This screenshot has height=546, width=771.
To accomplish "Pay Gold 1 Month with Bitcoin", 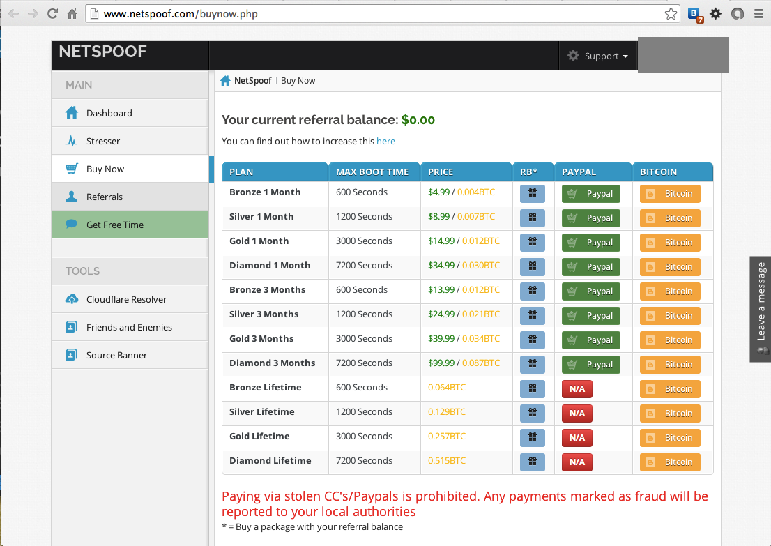I will (x=670, y=242).
